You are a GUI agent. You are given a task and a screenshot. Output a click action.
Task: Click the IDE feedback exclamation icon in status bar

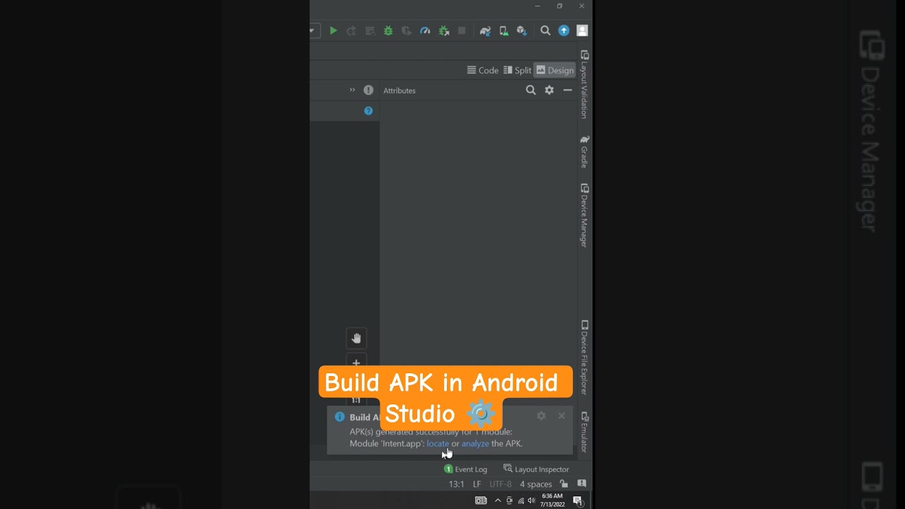point(582,484)
